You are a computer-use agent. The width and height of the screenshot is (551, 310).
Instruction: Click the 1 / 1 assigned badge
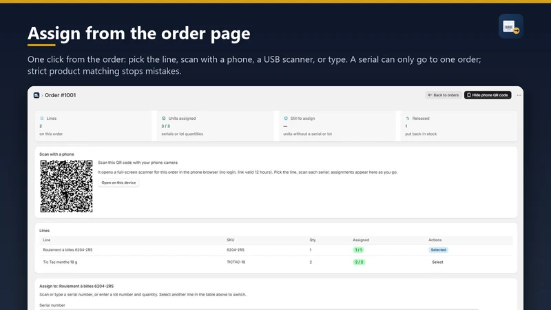pos(358,250)
